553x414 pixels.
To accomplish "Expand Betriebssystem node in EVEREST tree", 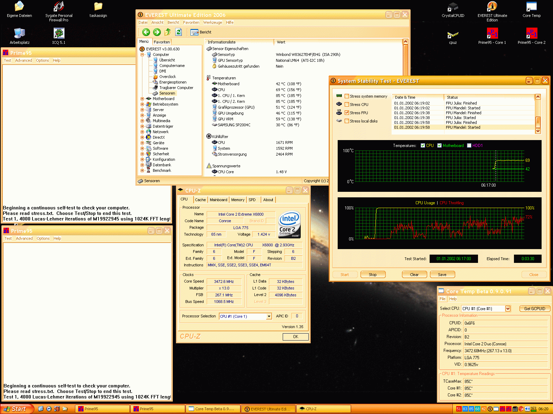I will [x=142, y=104].
